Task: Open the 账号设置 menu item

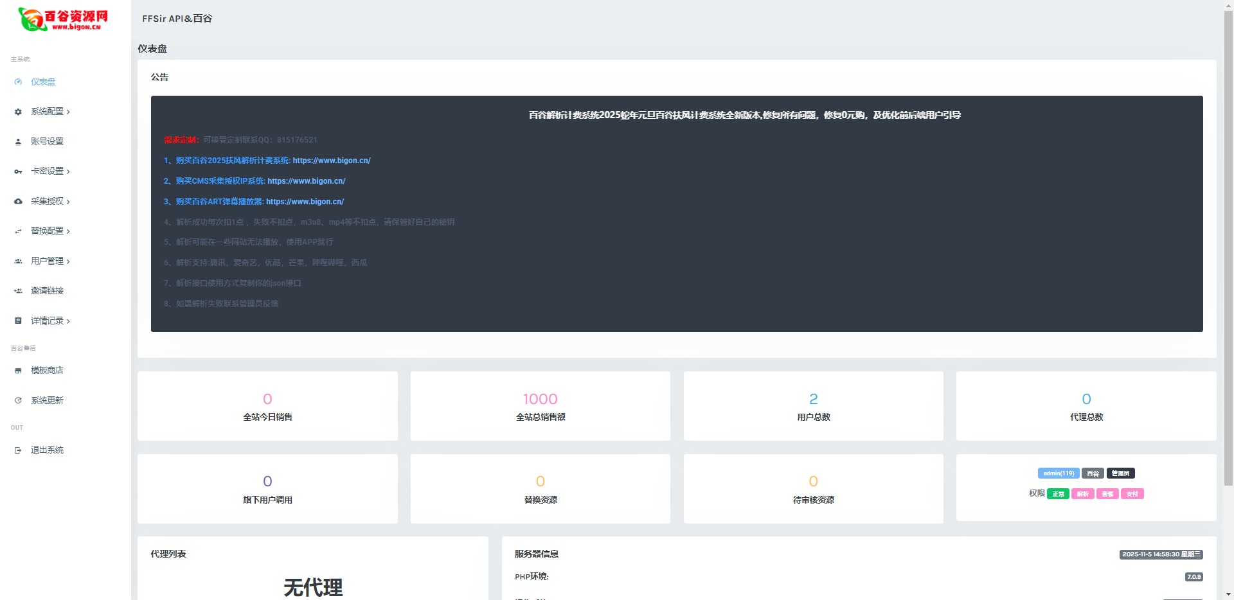Action: [x=47, y=141]
